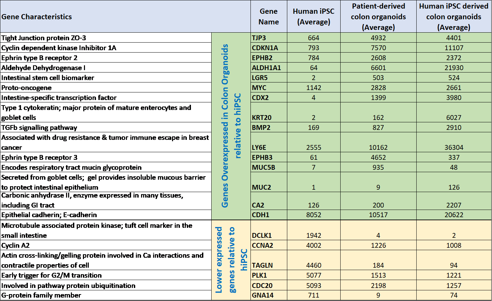Click the DCLK1 gene name cell
This screenshot has height=301, width=492.
[x=268, y=235]
